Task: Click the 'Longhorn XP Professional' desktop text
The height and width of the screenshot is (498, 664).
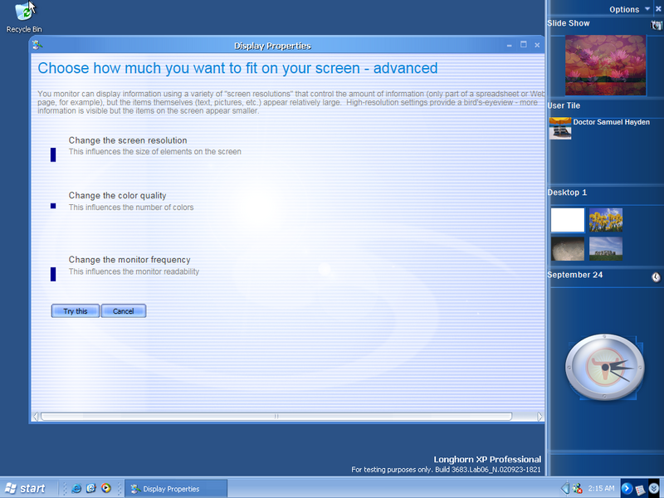Action: point(487,460)
